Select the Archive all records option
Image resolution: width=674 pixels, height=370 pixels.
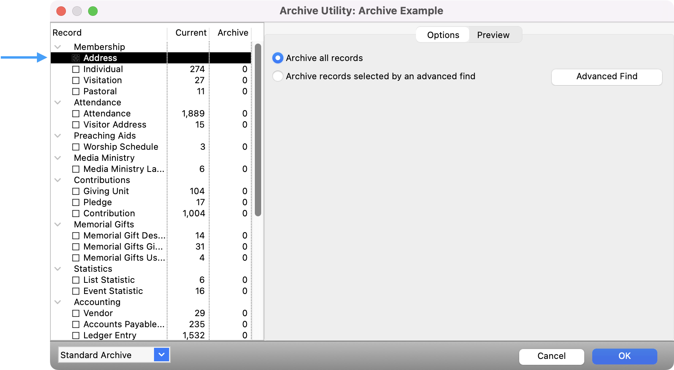(x=278, y=58)
